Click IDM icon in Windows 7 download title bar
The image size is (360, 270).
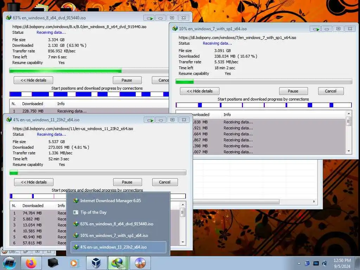[x=175, y=28]
